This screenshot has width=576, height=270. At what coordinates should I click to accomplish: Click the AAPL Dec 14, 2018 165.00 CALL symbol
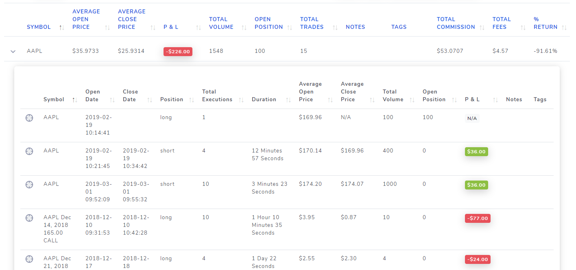(57, 229)
